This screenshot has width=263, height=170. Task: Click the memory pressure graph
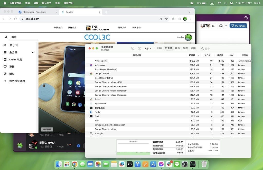(133, 149)
